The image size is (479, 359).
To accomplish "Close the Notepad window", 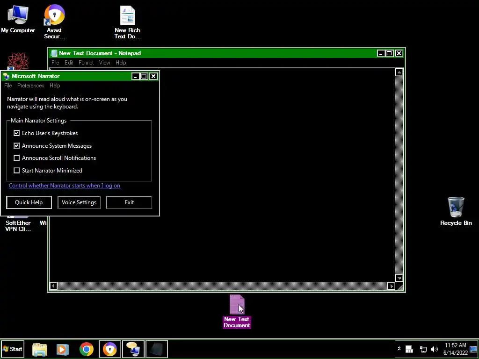I will click(x=399, y=53).
